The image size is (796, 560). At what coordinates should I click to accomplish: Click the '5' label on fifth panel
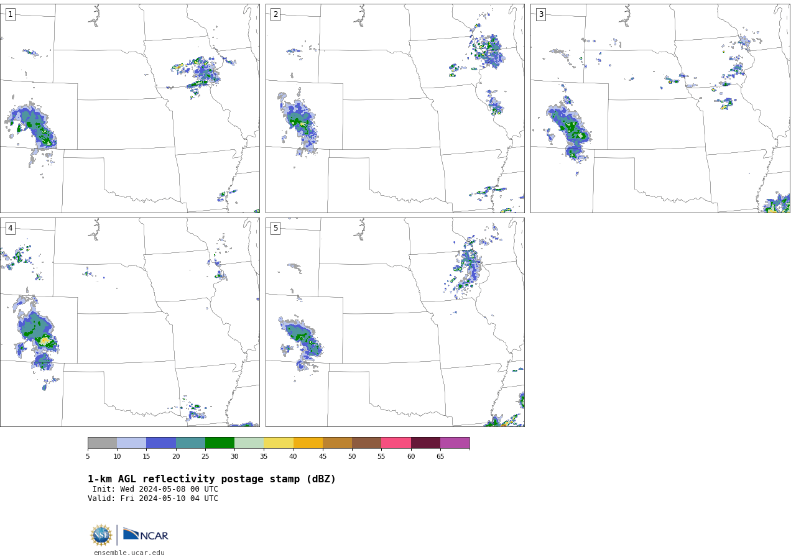[275, 228]
